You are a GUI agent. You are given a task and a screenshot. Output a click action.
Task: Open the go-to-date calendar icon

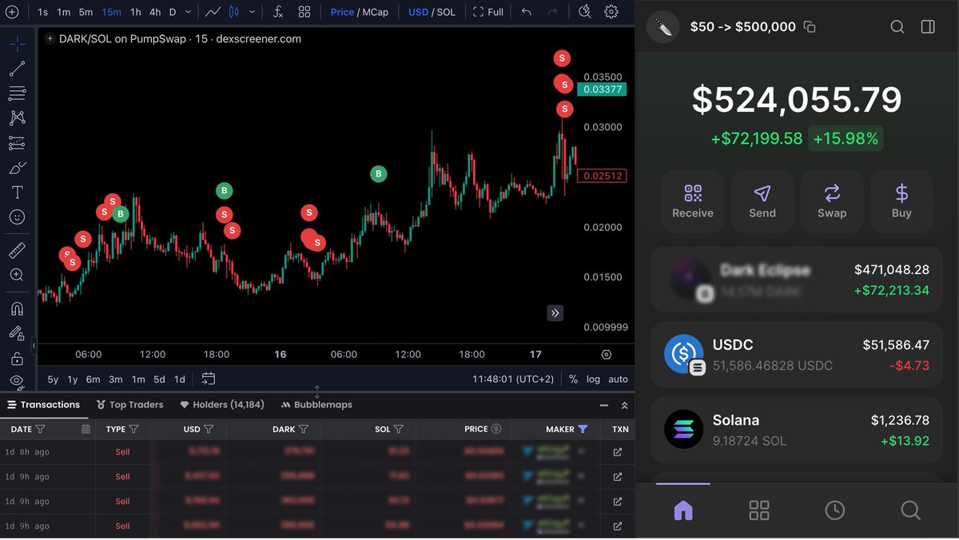[x=209, y=379]
